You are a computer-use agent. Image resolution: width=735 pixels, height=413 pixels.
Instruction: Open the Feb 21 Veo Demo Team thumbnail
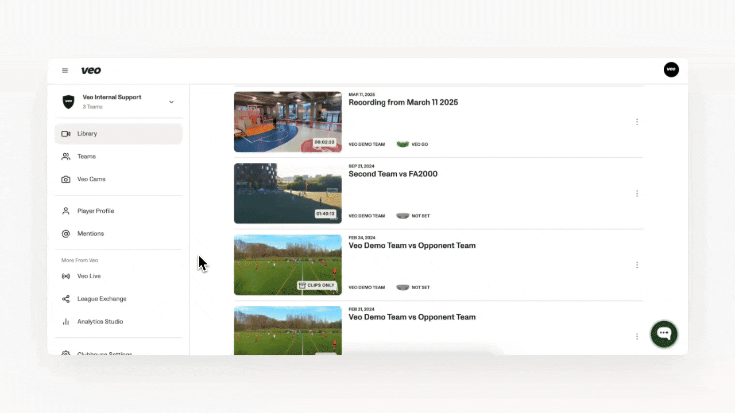pyautogui.click(x=288, y=330)
